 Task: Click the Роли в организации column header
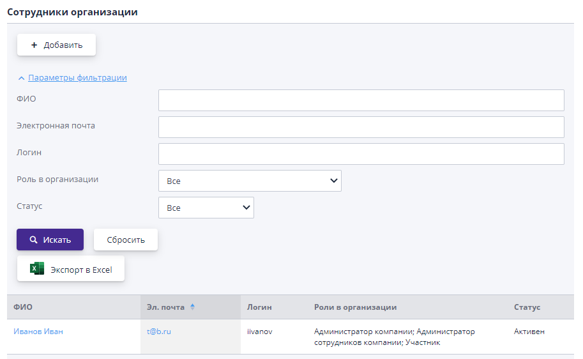(x=355, y=307)
